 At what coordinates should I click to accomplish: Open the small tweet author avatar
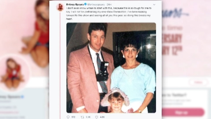(x=60, y=7)
